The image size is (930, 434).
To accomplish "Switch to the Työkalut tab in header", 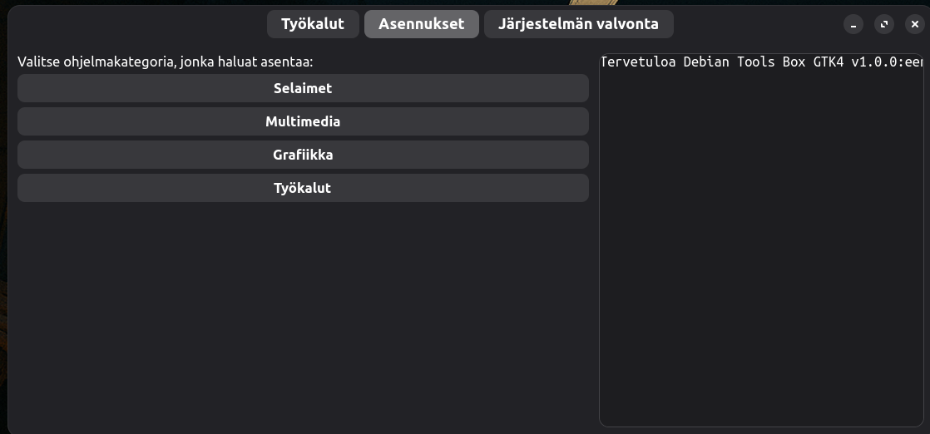I will pyautogui.click(x=313, y=24).
